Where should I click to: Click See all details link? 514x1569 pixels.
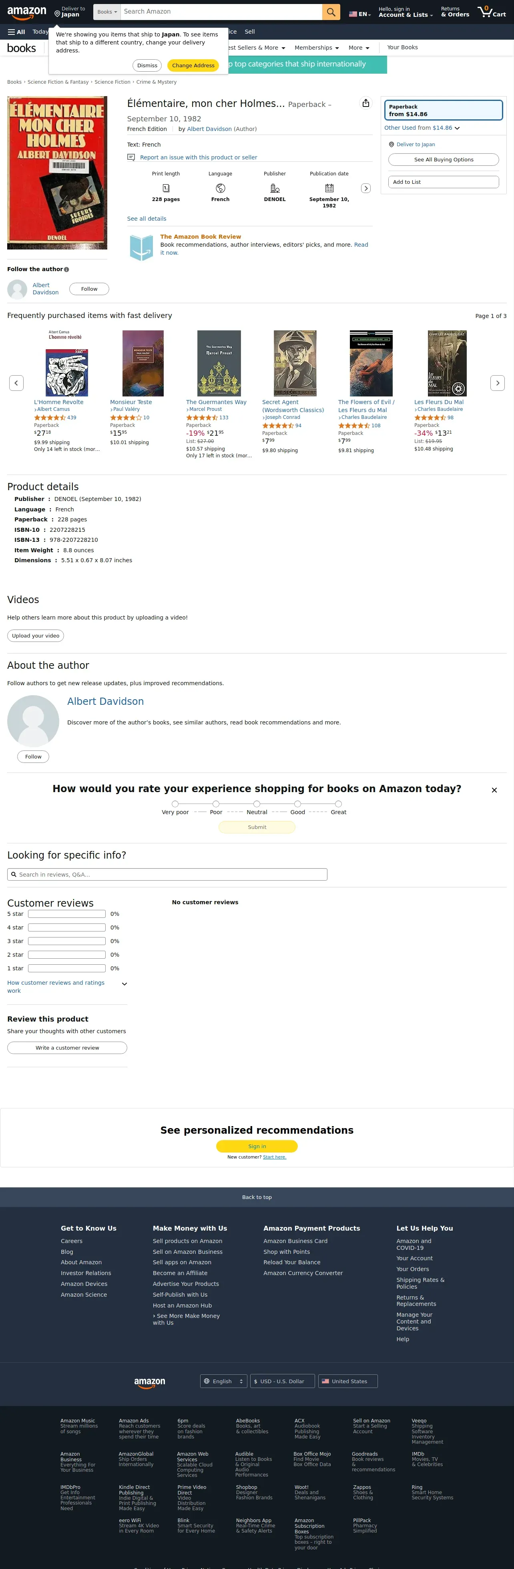click(x=146, y=219)
